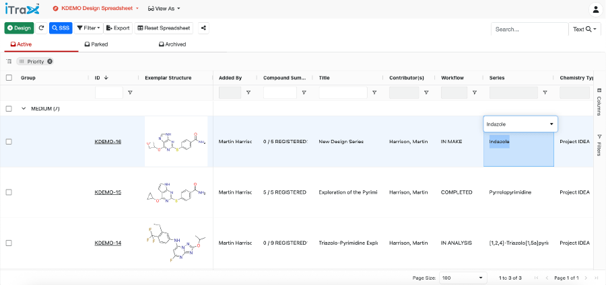
Task: Open the Page Size 100 dropdown
Action: click(463, 278)
